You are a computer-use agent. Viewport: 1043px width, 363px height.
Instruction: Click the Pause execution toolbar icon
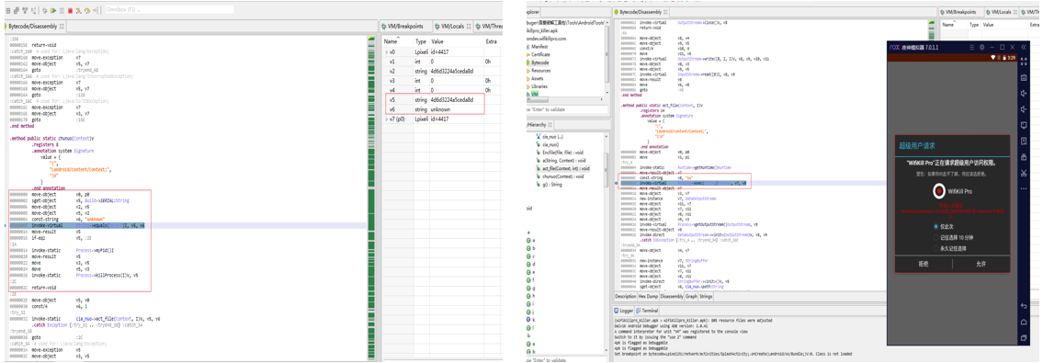tap(62, 11)
